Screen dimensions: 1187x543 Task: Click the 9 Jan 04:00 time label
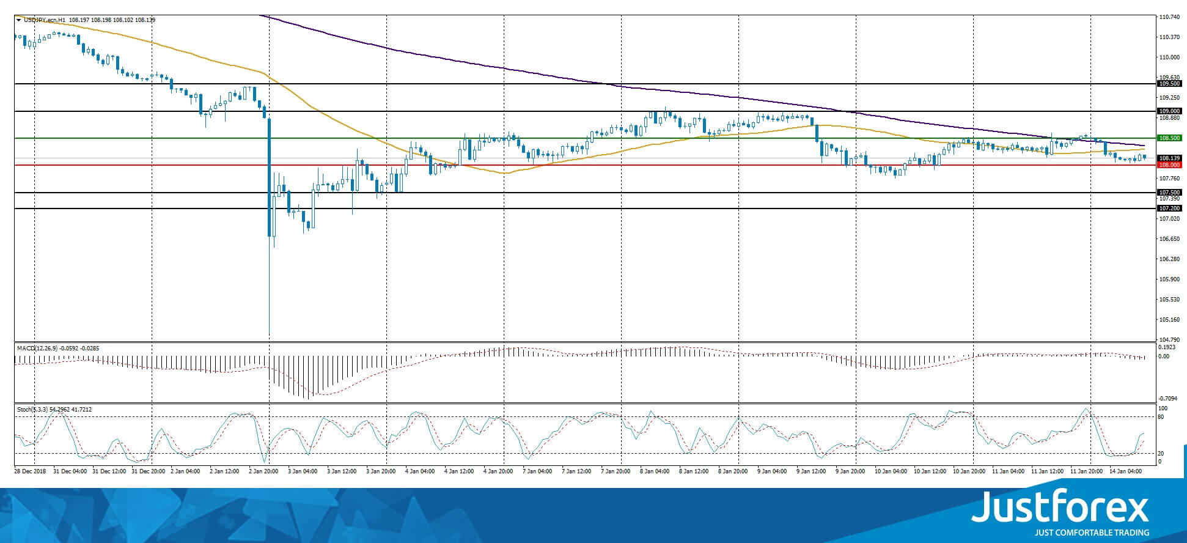[773, 471]
